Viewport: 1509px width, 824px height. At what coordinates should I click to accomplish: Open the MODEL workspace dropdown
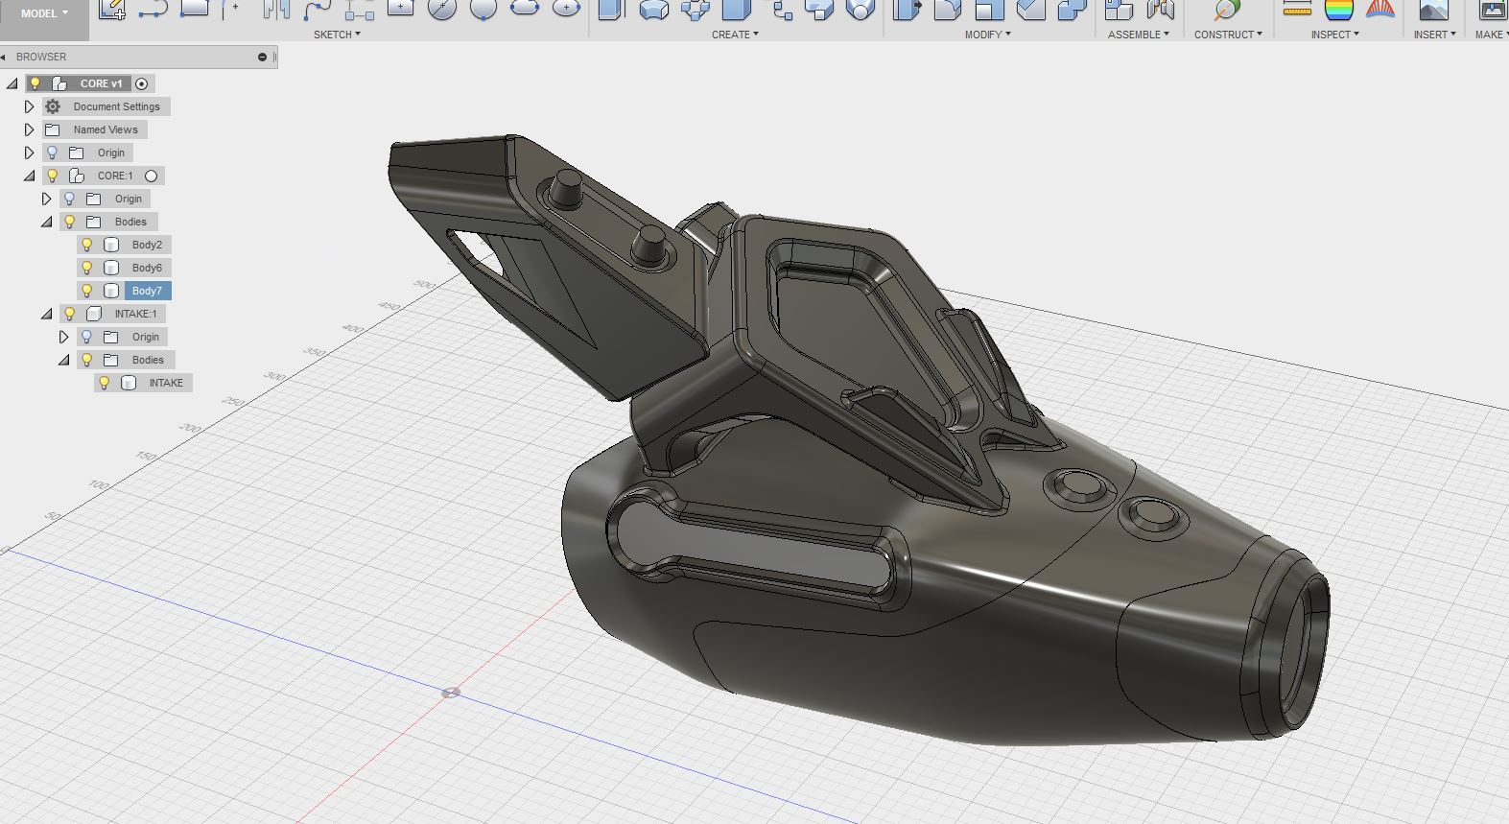(44, 13)
